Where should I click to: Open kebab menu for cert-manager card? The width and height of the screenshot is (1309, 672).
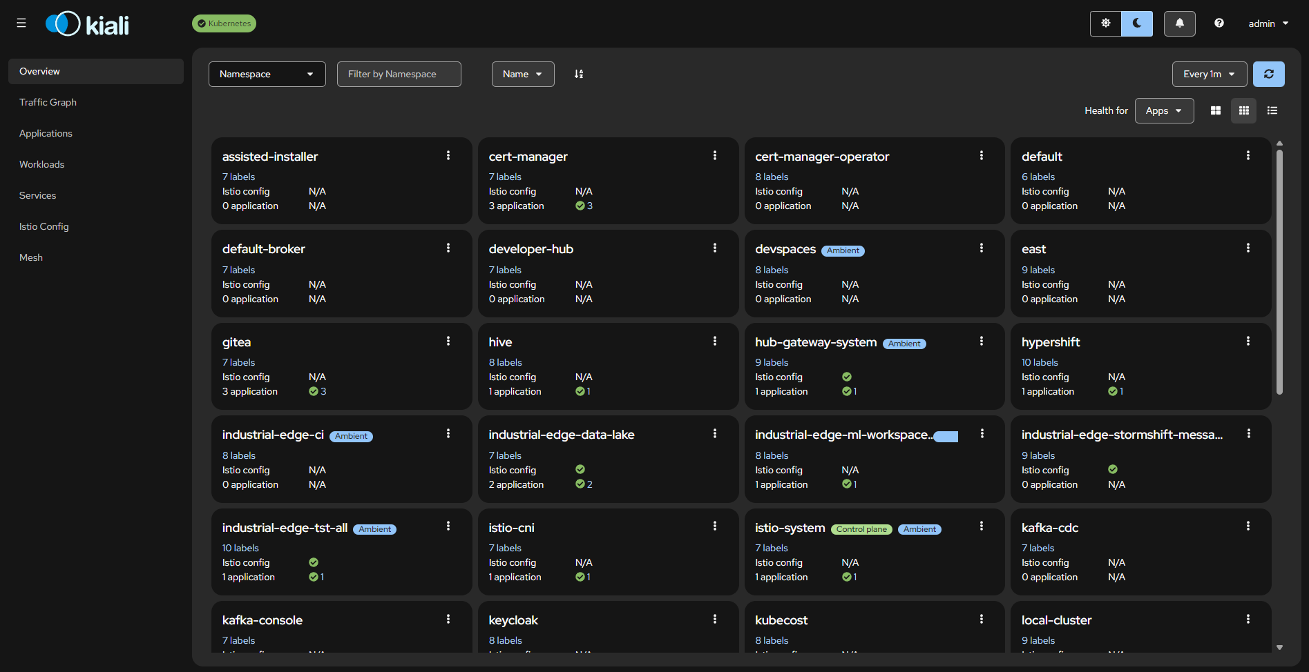coord(715,155)
